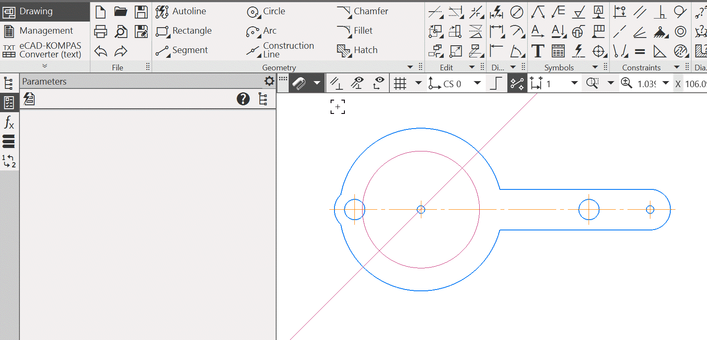Open the CS 0 coordinate system dropdown
This screenshot has width=707, height=340.
tap(477, 83)
